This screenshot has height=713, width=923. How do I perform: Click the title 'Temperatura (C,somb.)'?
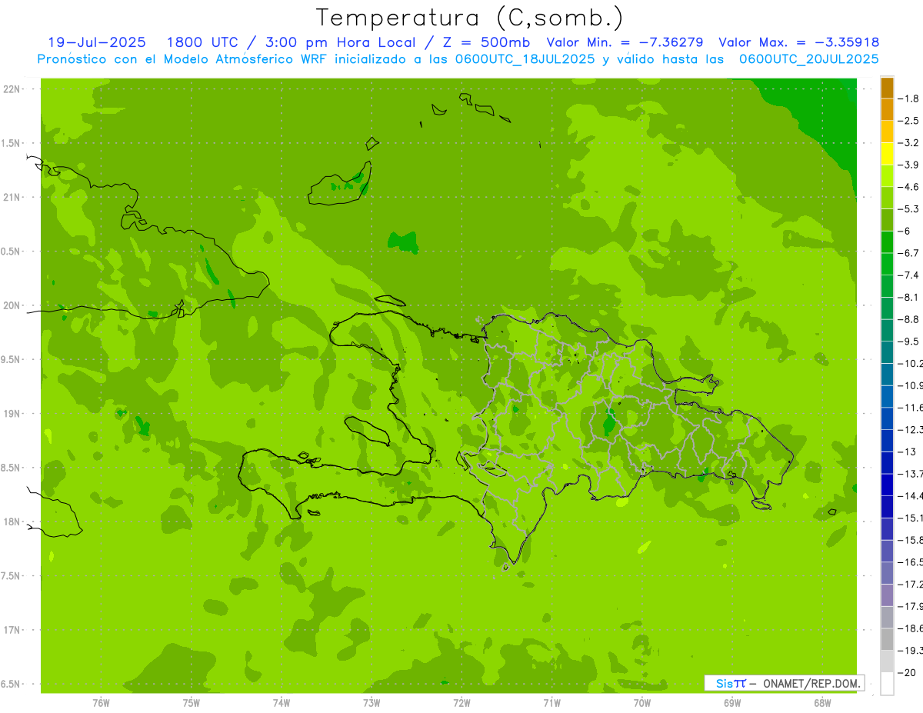(x=470, y=18)
